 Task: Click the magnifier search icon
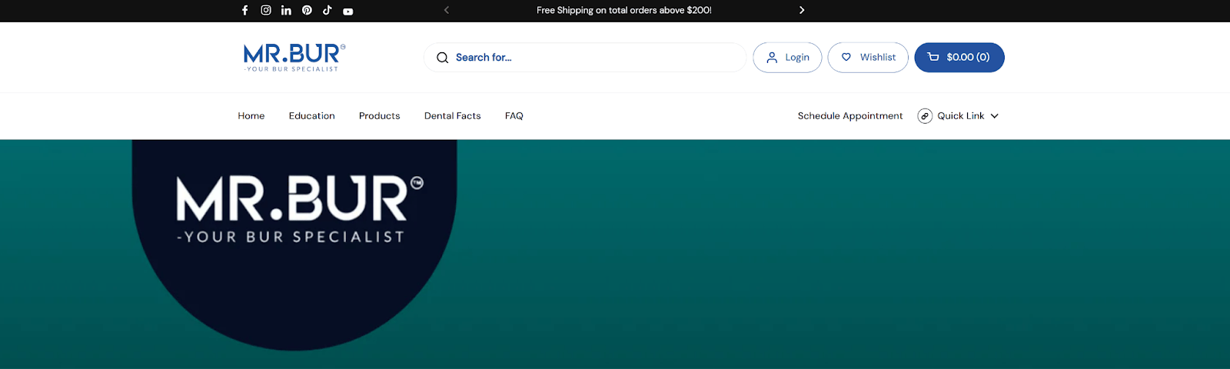(x=443, y=58)
